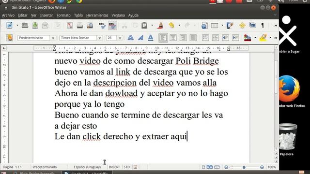310x174 pixels.
Task: Click the 100% zoom level field
Action: [x=272, y=167]
